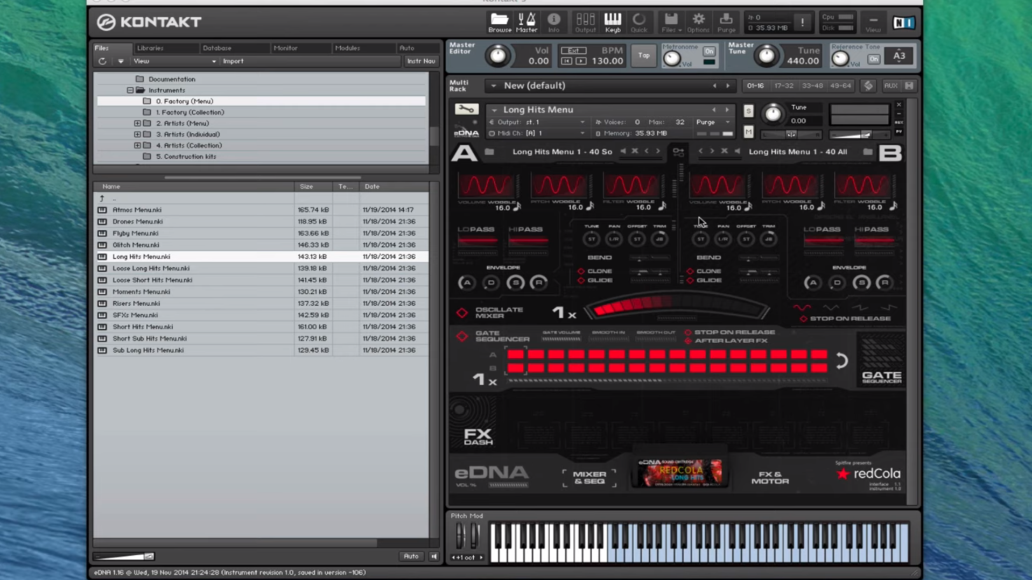
Task: Click the A layer folder icon
Action: (x=489, y=152)
